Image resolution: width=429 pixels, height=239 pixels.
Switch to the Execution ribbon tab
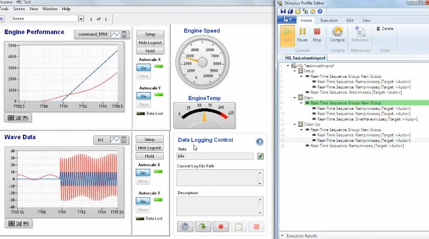(x=329, y=20)
